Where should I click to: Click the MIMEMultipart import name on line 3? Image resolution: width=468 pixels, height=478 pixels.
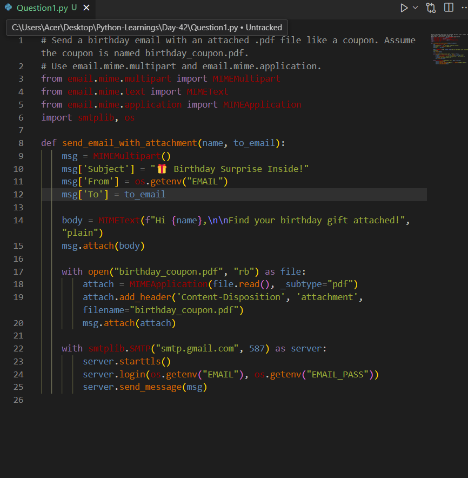(x=246, y=78)
